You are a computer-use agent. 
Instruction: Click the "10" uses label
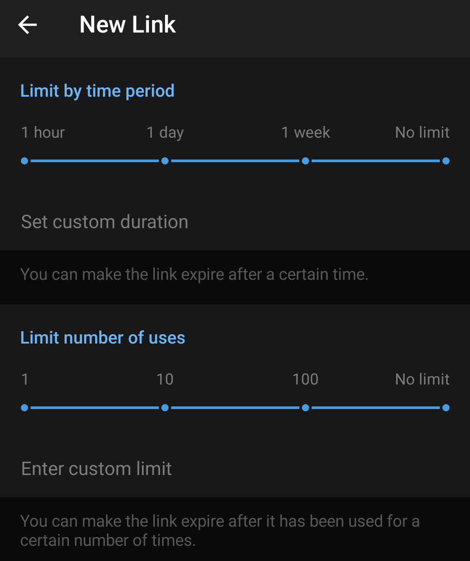click(165, 379)
